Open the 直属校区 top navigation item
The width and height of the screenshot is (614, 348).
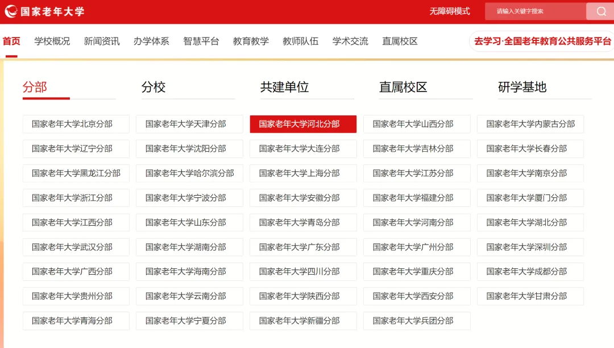pyautogui.click(x=400, y=41)
